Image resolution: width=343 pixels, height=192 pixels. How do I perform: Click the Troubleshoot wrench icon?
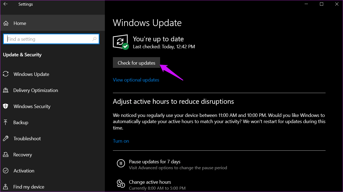pyautogui.click(x=6, y=139)
